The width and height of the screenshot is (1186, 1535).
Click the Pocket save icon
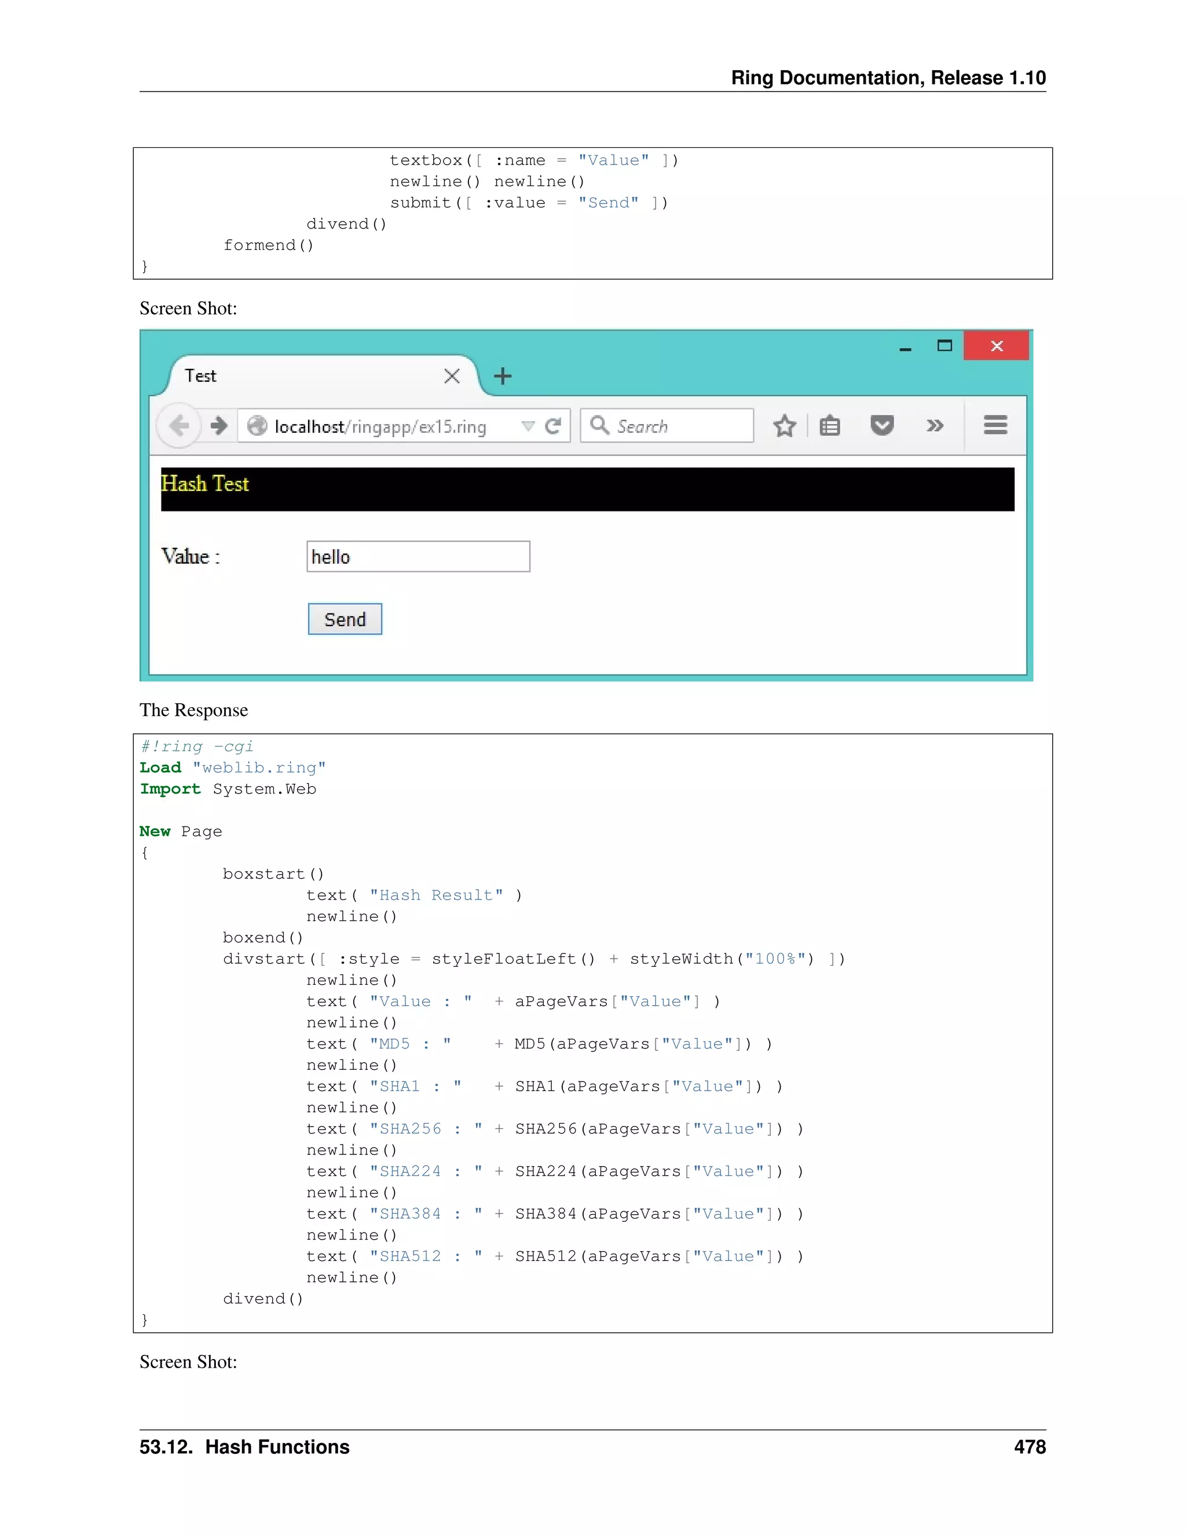[882, 426]
